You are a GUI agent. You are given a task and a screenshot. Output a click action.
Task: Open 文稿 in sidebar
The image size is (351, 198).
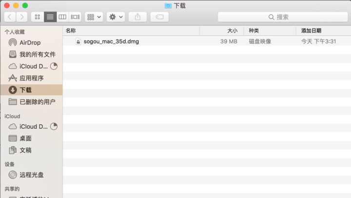coord(32,150)
